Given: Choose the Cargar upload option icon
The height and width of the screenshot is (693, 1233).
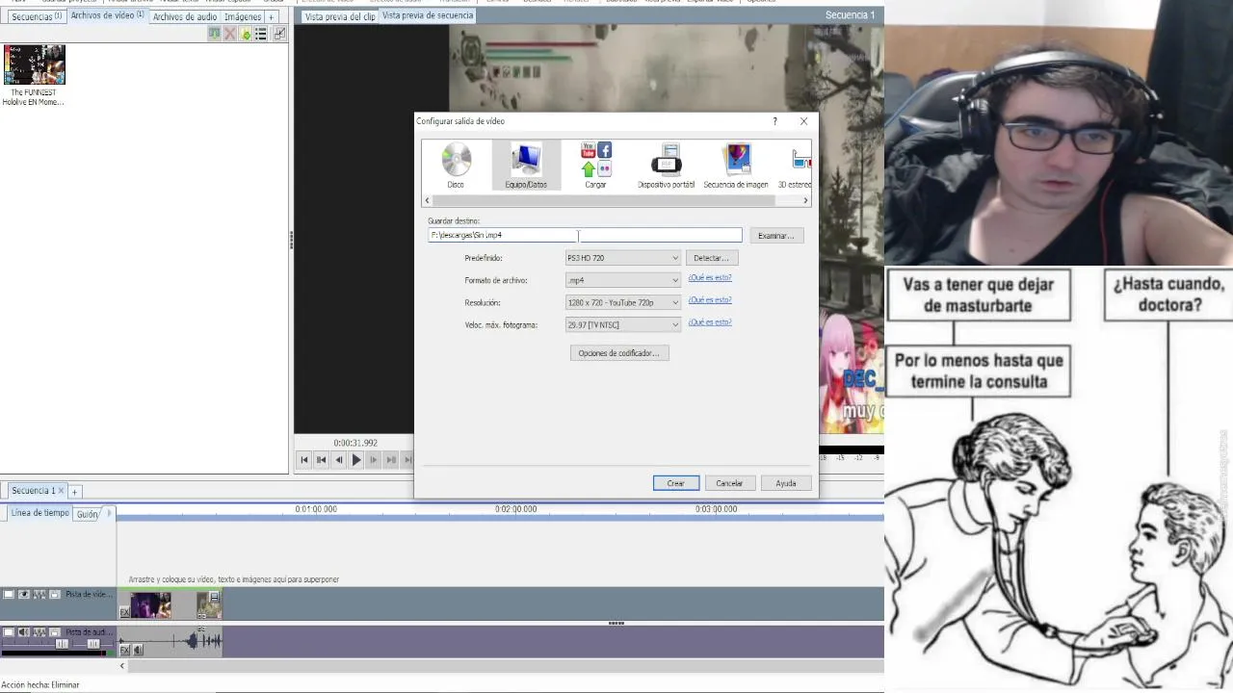Looking at the screenshot, I should 595,159.
